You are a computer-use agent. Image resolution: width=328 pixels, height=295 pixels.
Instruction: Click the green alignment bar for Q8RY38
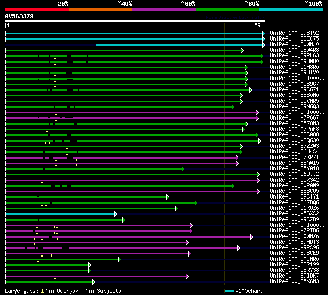(x=48, y=271)
